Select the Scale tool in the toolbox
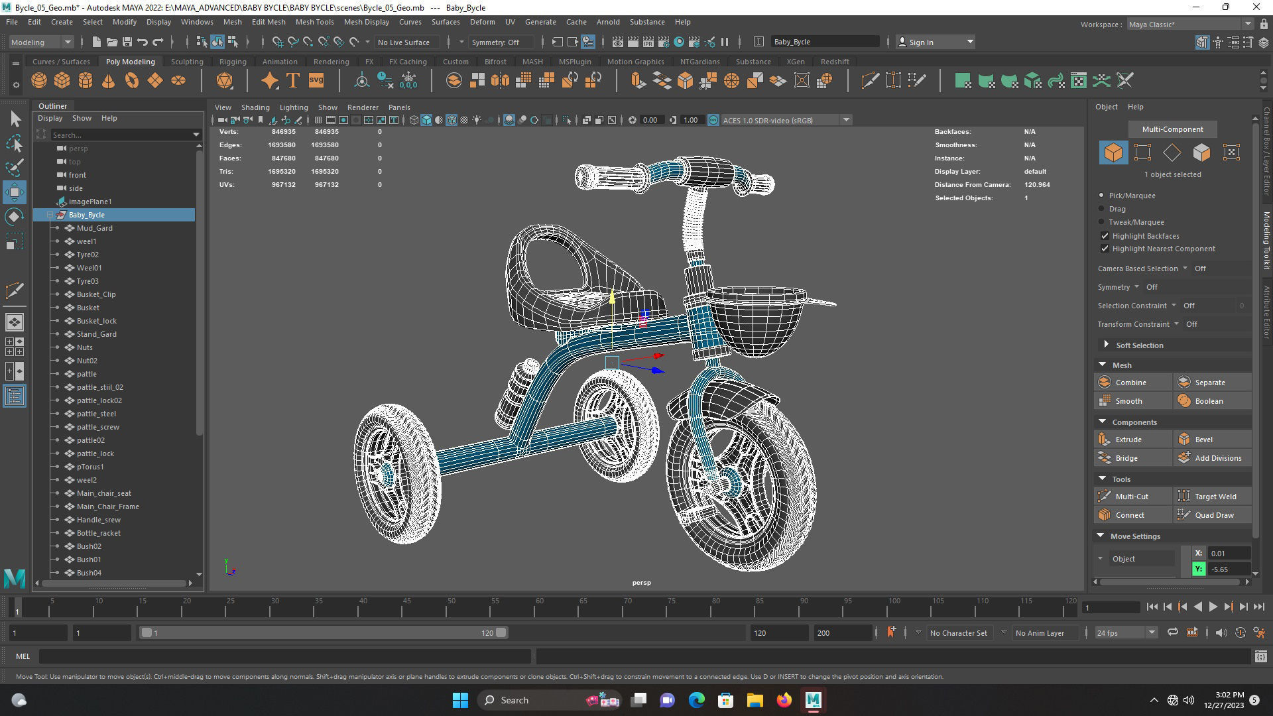Image resolution: width=1273 pixels, height=716 pixels. click(x=15, y=242)
